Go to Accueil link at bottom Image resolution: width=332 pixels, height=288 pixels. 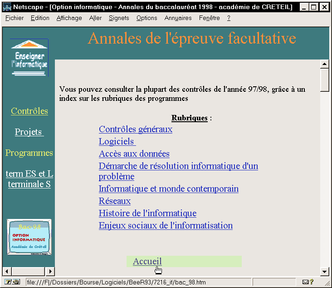tap(147, 262)
